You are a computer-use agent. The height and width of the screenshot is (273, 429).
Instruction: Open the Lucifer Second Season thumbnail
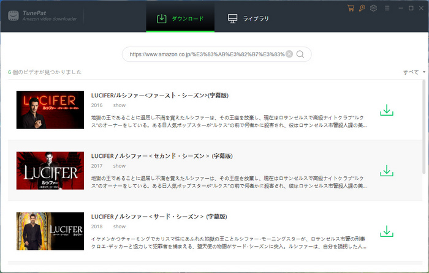[50, 171]
